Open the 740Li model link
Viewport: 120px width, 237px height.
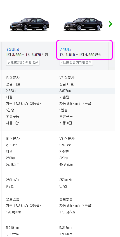pyautogui.click(x=65, y=49)
